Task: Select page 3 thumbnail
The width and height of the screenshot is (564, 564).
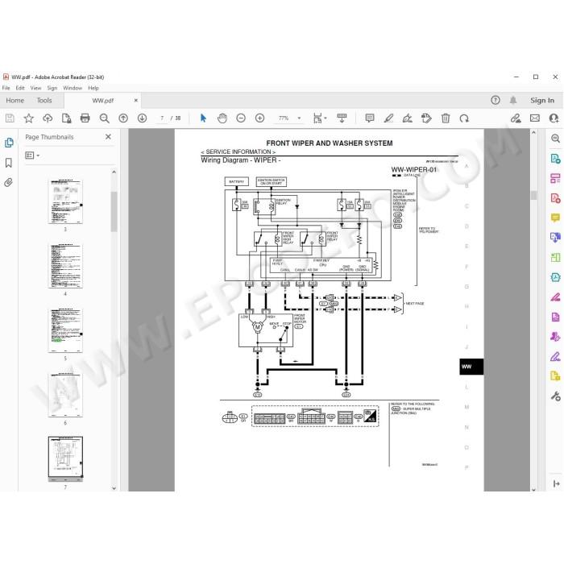Action: 65,201
